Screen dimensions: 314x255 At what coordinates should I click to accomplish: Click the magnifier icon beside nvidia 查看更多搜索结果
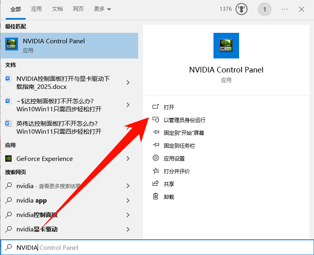click(8, 186)
